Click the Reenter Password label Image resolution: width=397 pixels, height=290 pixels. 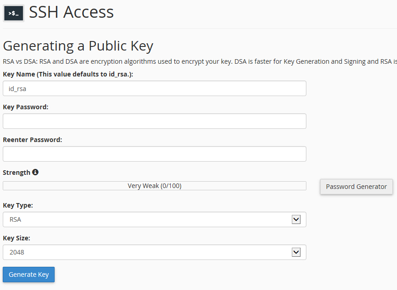coord(32,140)
